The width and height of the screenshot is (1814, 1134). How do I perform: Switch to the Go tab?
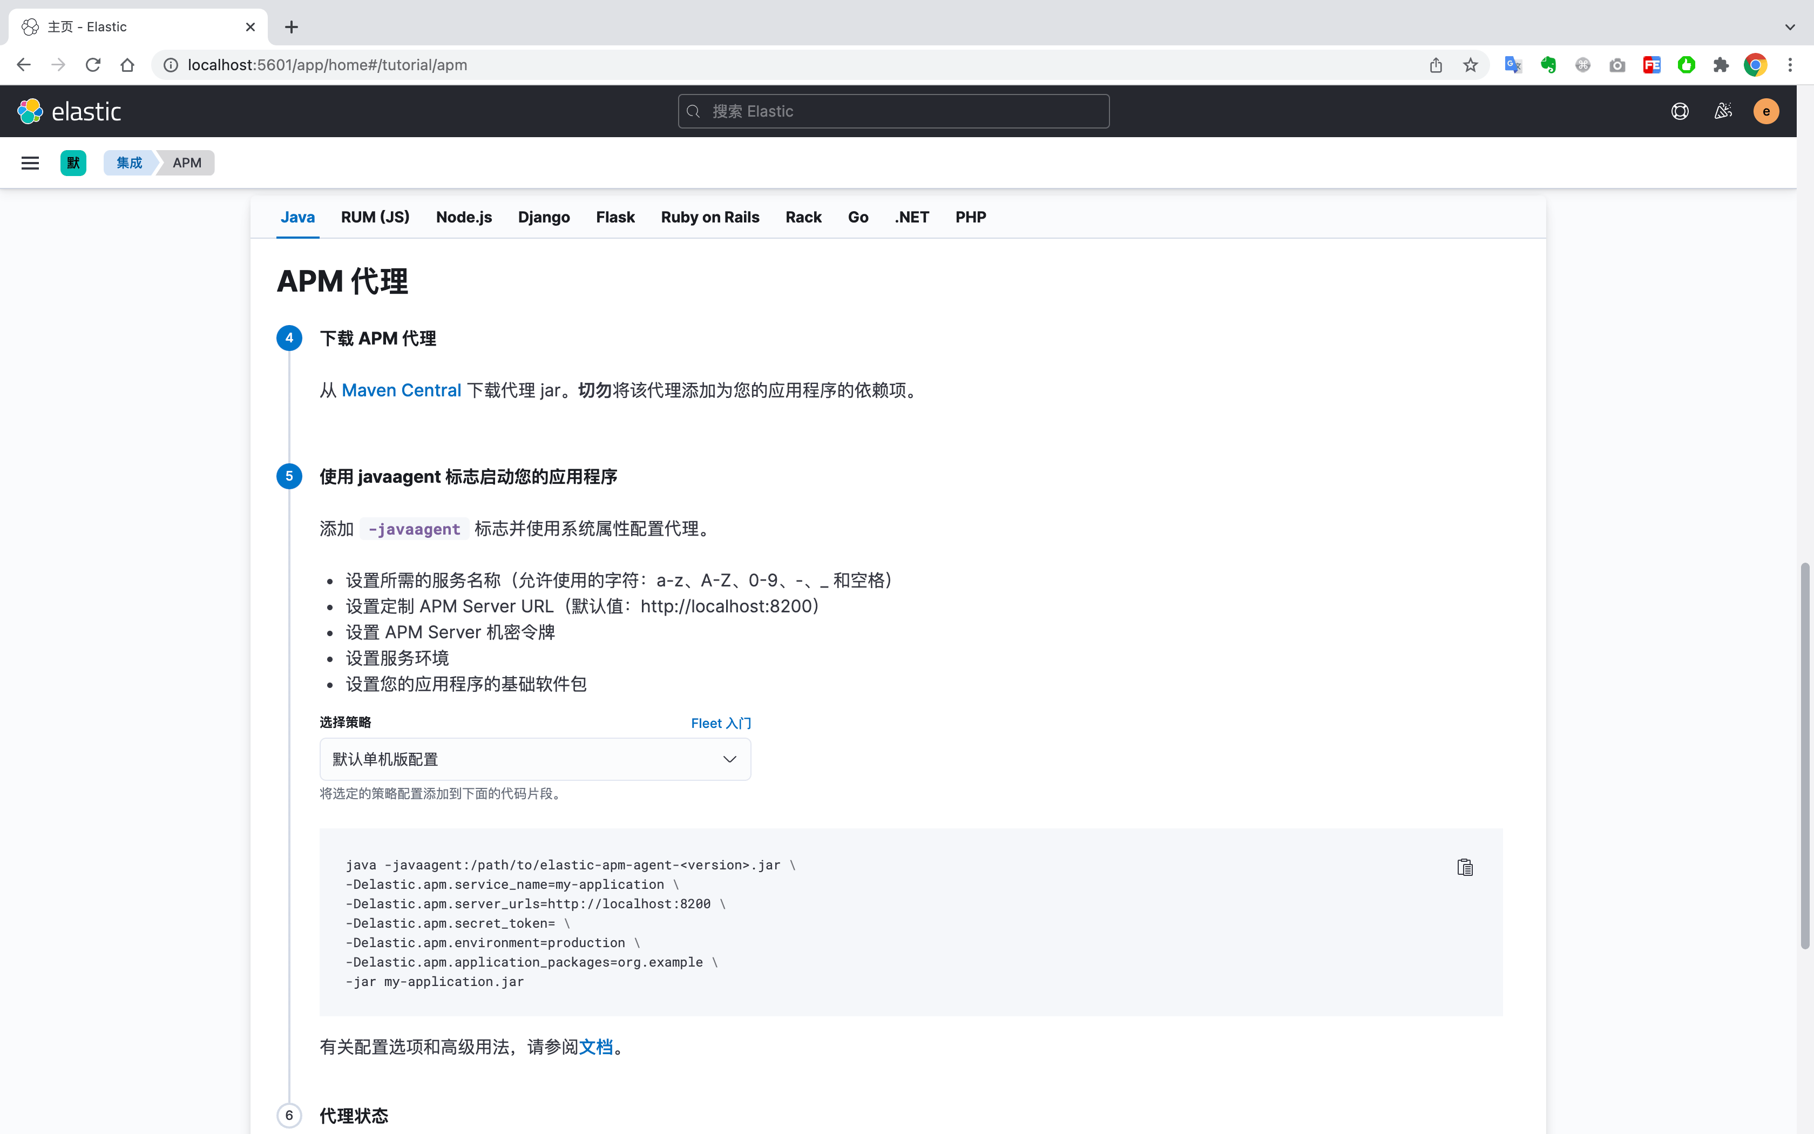857,218
